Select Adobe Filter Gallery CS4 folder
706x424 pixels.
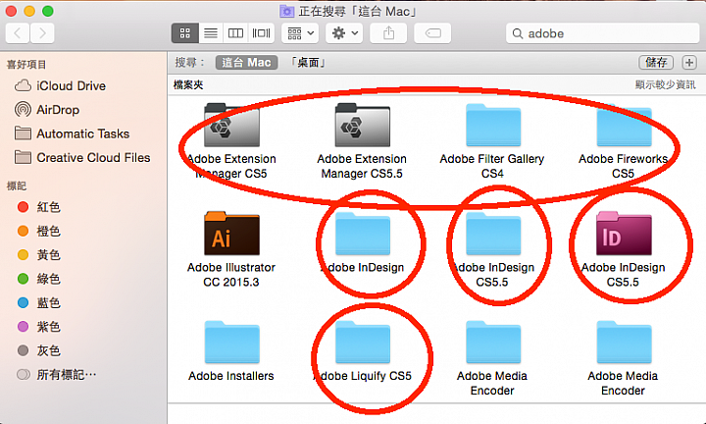492,126
